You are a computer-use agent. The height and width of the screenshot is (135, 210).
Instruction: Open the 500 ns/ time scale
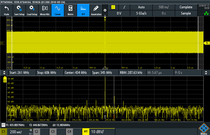click(x=164, y=7)
